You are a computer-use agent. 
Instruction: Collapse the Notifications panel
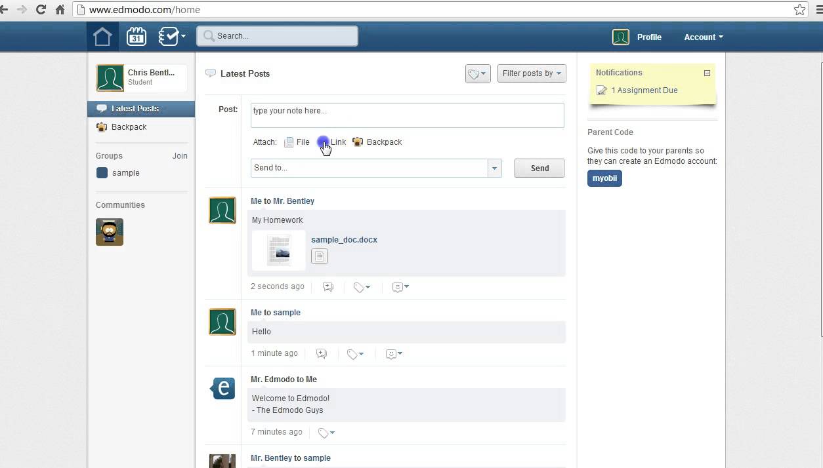pyautogui.click(x=707, y=73)
